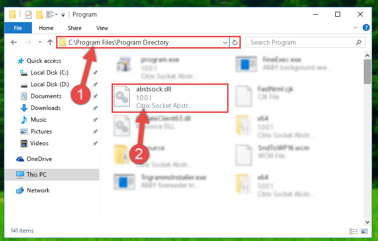The image size is (378, 241).
Task: Select Network in navigation pane
Action: click(x=38, y=190)
